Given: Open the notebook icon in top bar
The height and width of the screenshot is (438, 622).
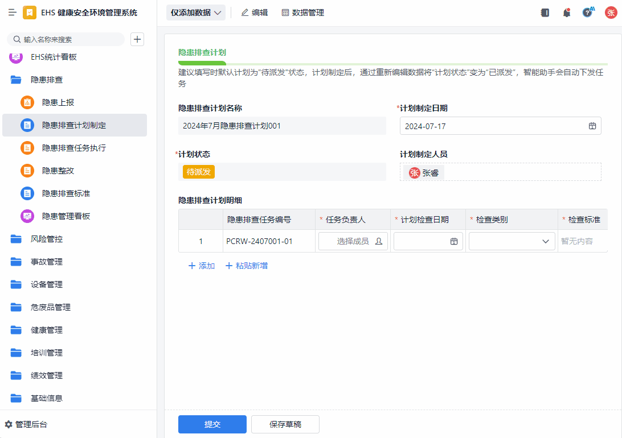Looking at the screenshot, I should pos(545,13).
